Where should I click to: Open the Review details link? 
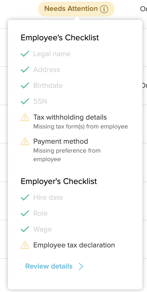[49, 266]
